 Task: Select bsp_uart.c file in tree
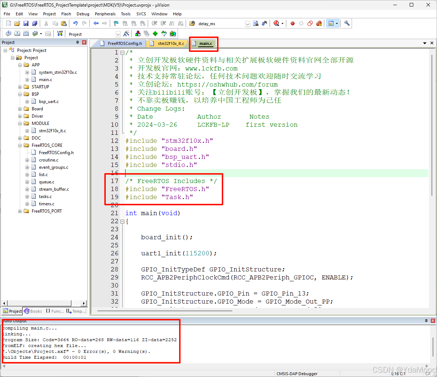coord(49,102)
